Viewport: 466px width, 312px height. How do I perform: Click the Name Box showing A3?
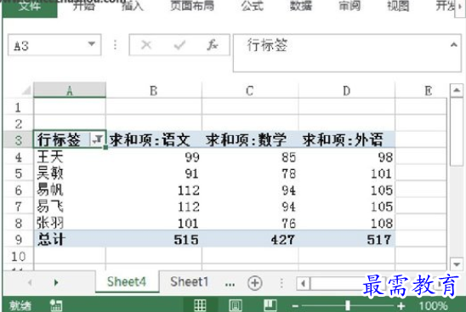tap(54, 45)
